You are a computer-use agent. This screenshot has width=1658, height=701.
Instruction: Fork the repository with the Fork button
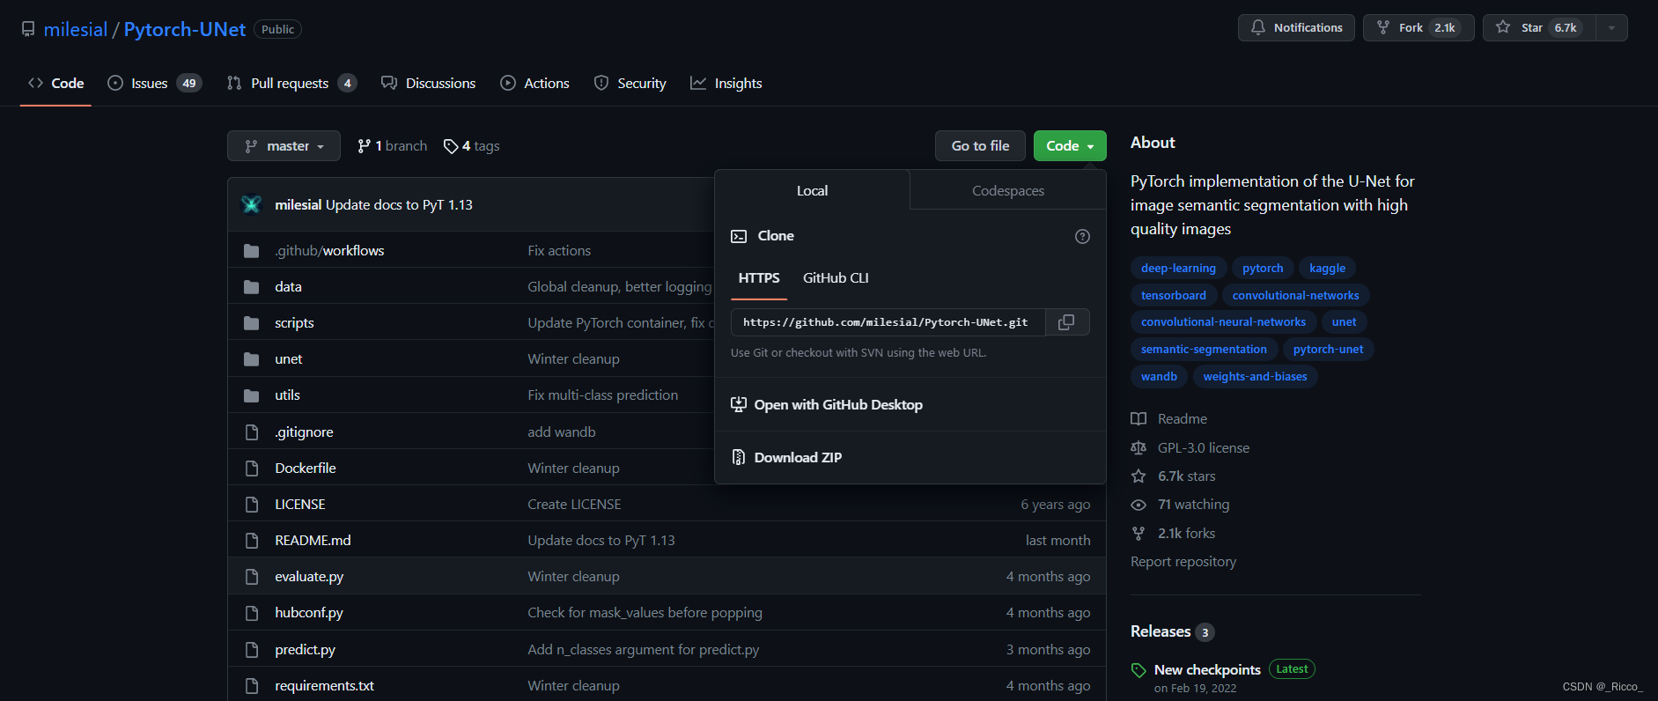coord(1418,28)
